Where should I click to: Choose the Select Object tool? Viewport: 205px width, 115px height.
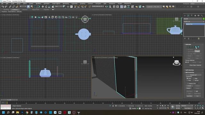pos(29,7)
